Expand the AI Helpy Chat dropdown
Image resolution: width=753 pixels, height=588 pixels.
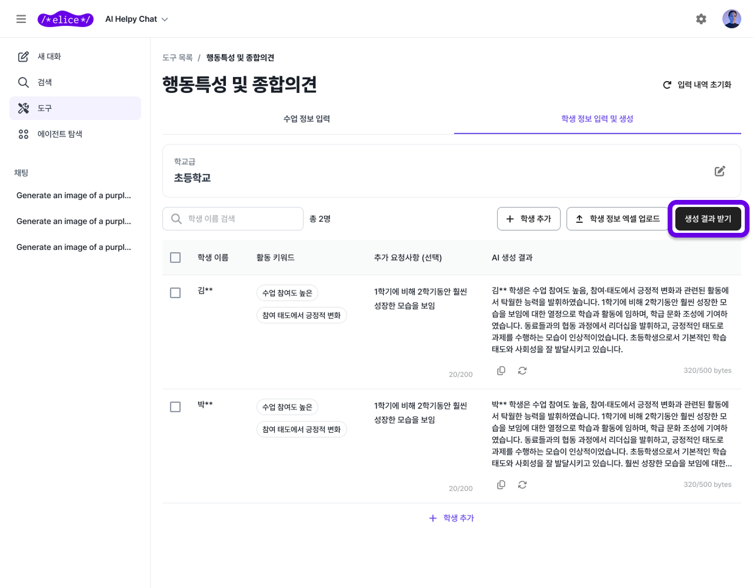pyautogui.click(x=136, y=19)
